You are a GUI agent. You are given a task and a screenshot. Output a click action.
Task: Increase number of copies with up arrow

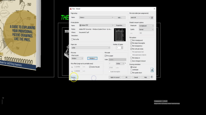tap(122, 47)
